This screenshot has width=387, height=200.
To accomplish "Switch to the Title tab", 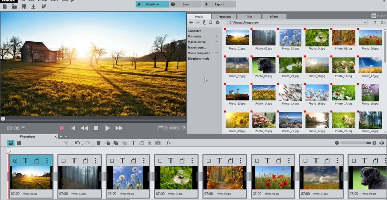I will click(249, 17).
